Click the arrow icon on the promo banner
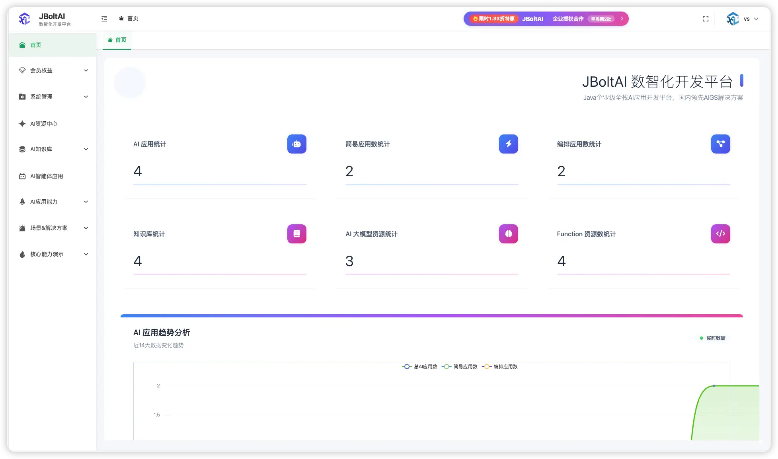The height and width of the screenshot is (459, 778). (622, 19)
